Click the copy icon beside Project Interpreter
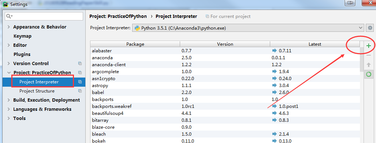Image resolution: width=376 pixels, height=143 pixels. tap(80, 82)
